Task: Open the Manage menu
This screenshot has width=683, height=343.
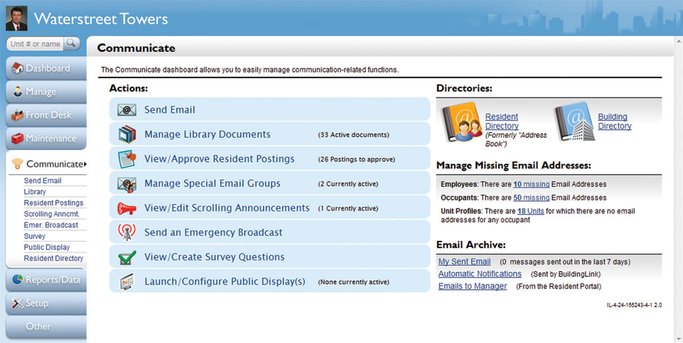Action: click(46, 92)
